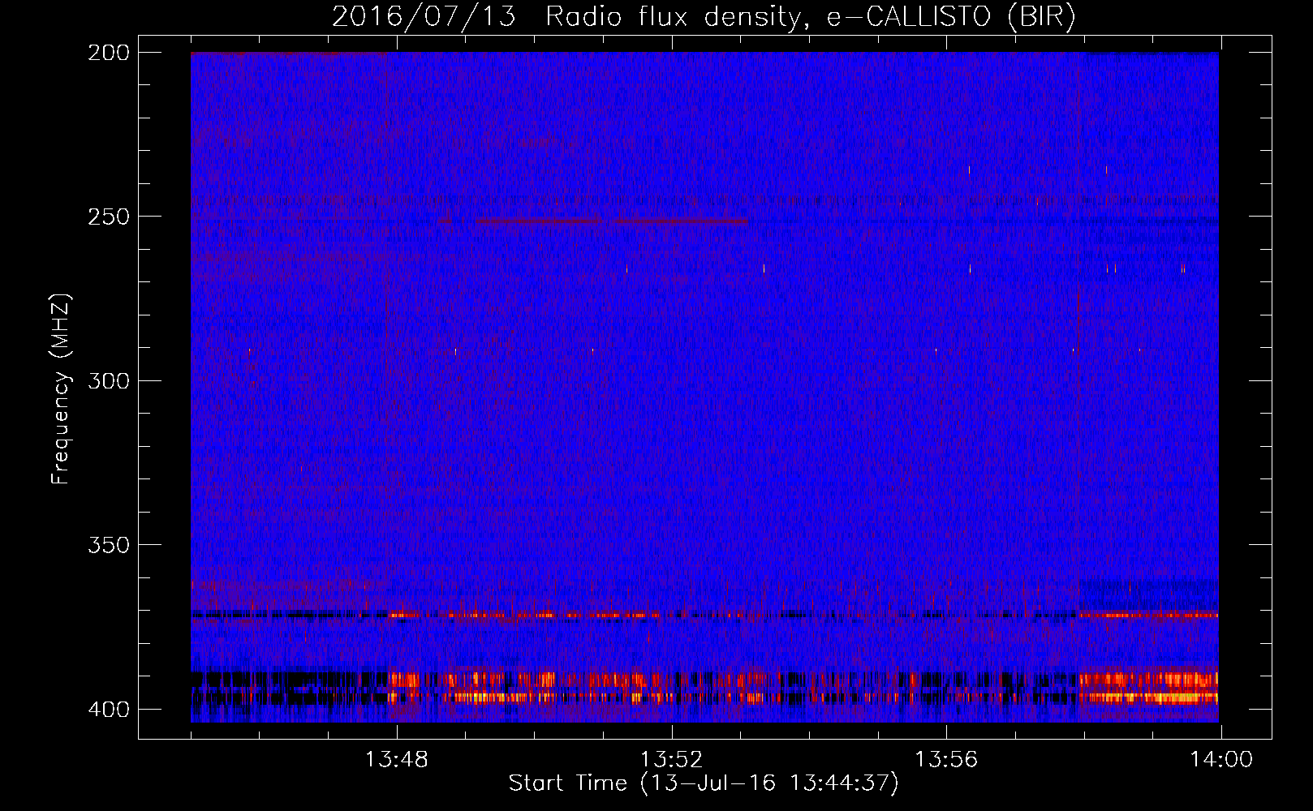Click the 13:52 time tick label
Viewport: 1313px width, 811px height.
671,760
